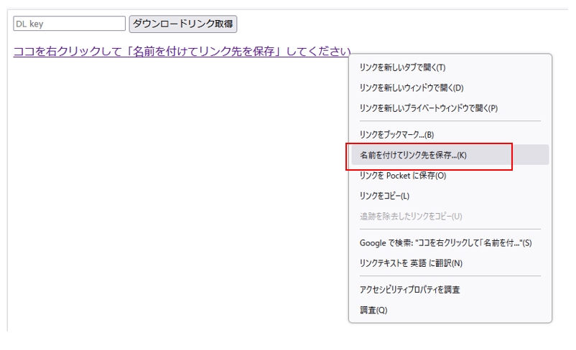The height and width of the screenshot is (350, 576).
Task: Choose リンクを新しいウィンドウで開く(D)
Action: (x=411, y=87)
